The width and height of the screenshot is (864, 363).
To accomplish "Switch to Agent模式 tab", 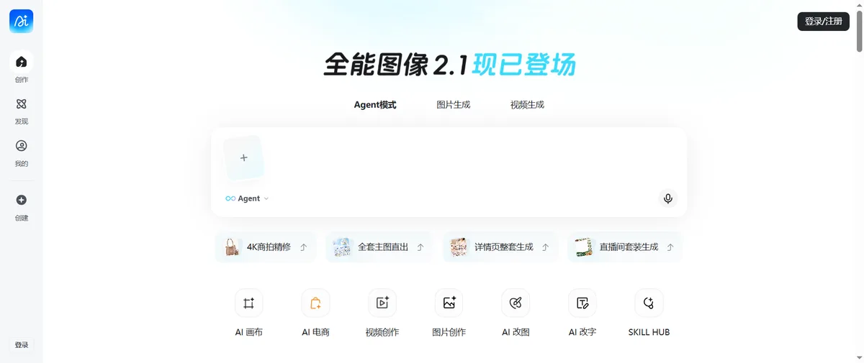I will pyautogui.click(x=375, y=105).
